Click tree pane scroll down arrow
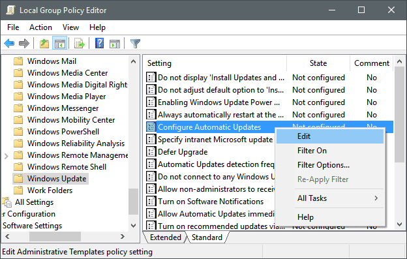This screenshot has width=407, height=259. (x=134, y=226)
